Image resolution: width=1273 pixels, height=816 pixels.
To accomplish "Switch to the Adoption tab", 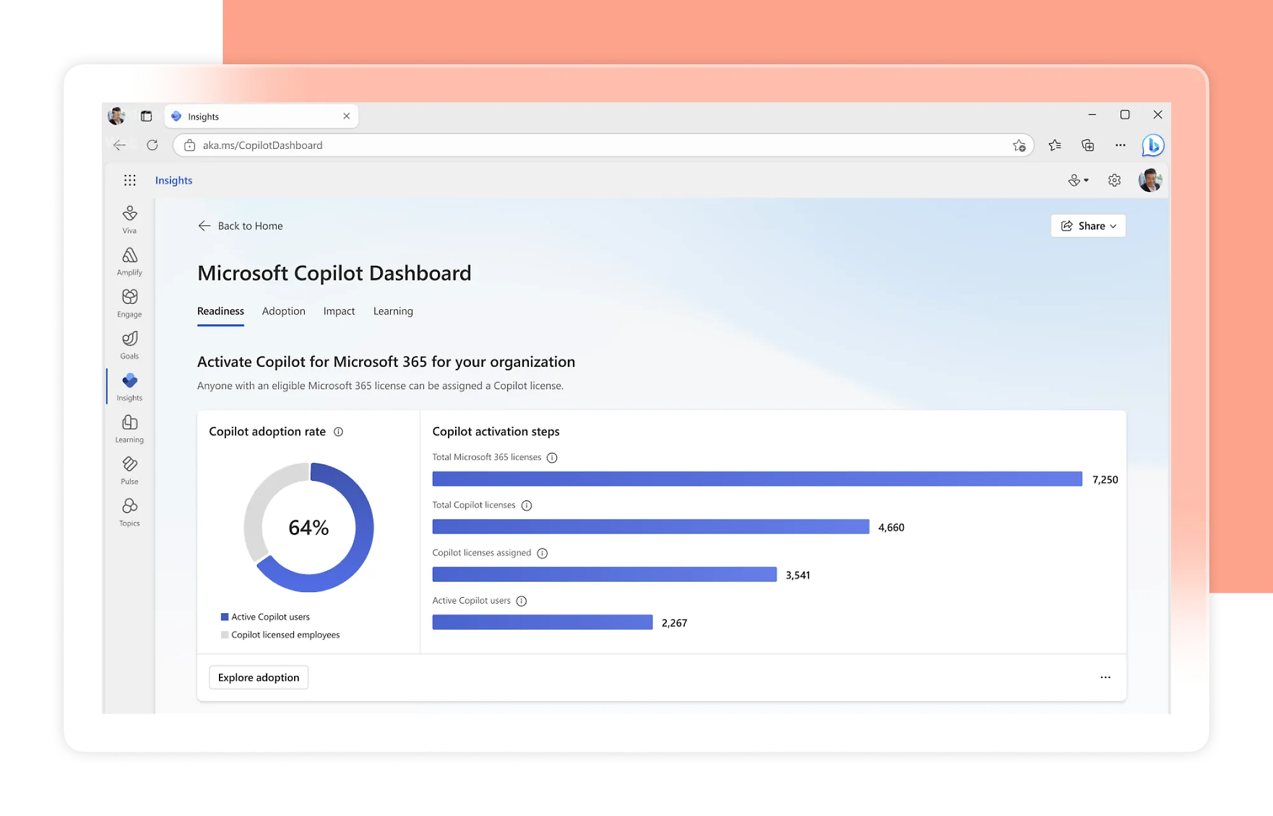I will click(283, 311).
